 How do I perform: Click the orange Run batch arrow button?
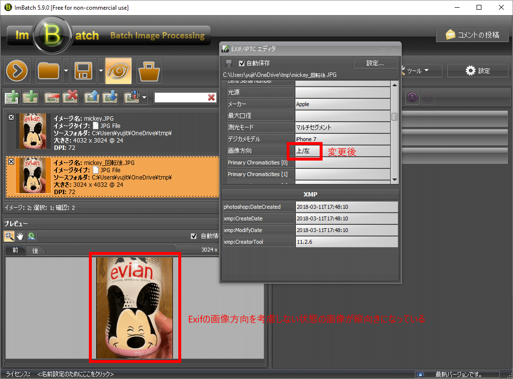pos(18,71)
